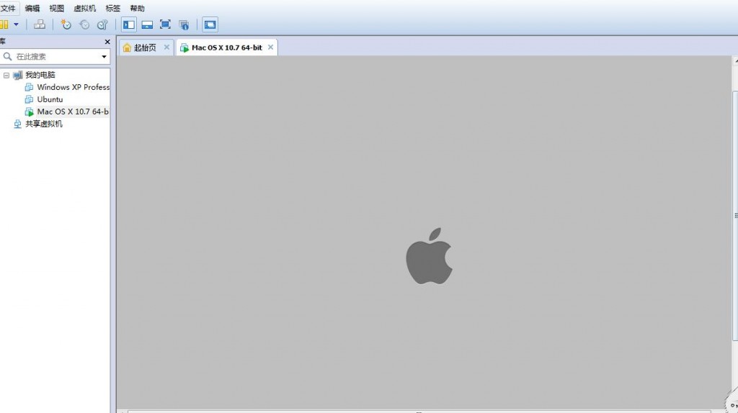Screen dimensions: 738x413
Task: Open the search filter dropdown arrow
Action: click(x=104, y=56)
